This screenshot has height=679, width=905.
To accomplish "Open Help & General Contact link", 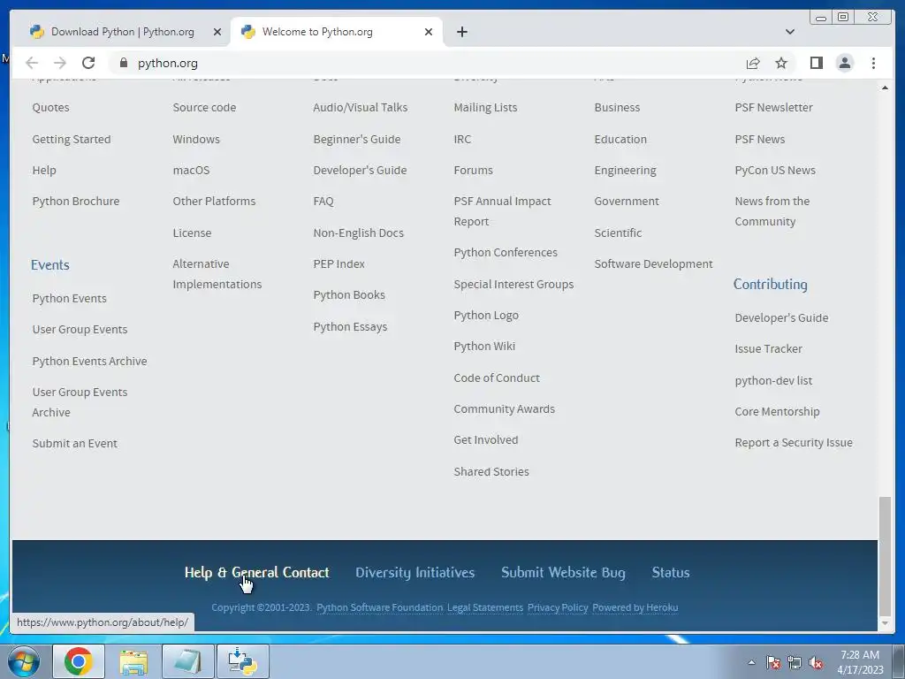I will click(x=256, y=572).
